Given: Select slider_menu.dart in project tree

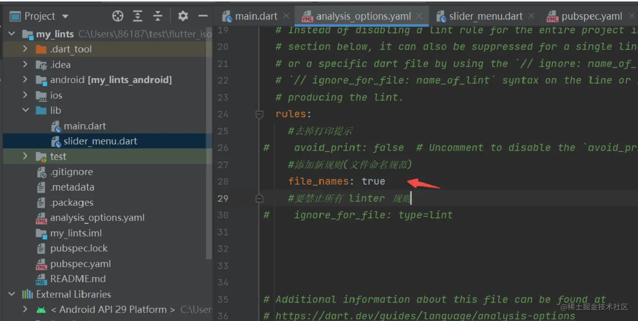Looking at the screenshot, I should [100, 141].
